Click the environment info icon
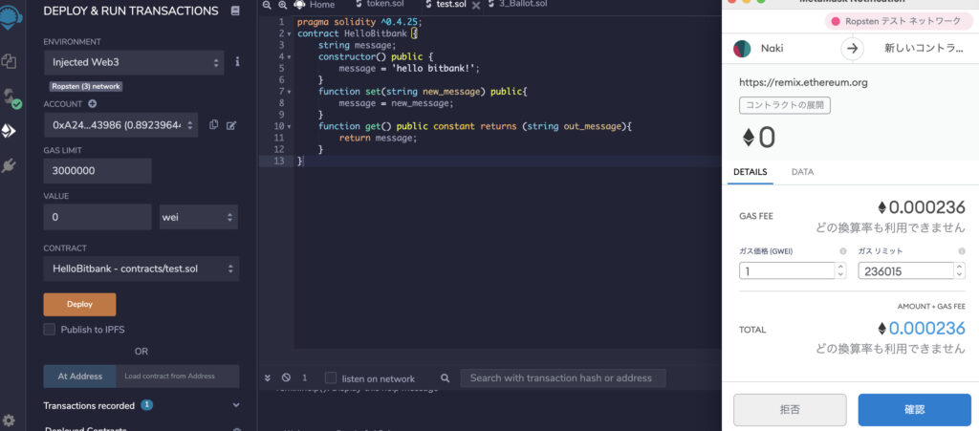Viewport: 979px width, 431px height. 237,62
